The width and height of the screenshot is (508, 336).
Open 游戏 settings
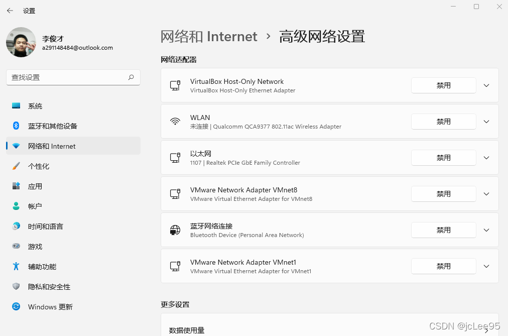tap(73, 247)
